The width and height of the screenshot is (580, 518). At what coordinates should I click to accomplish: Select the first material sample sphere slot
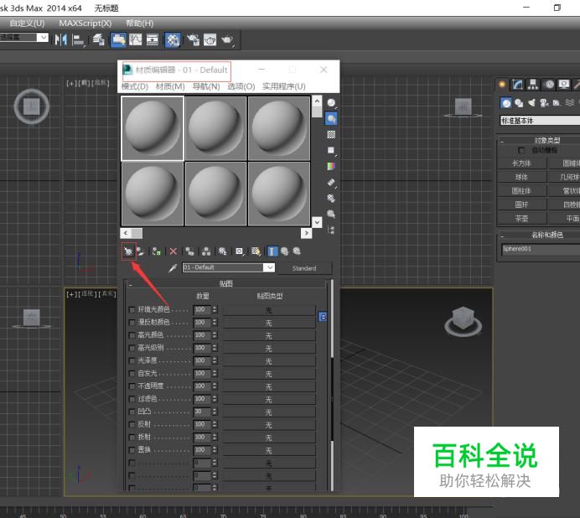click(x=153, y=127)
